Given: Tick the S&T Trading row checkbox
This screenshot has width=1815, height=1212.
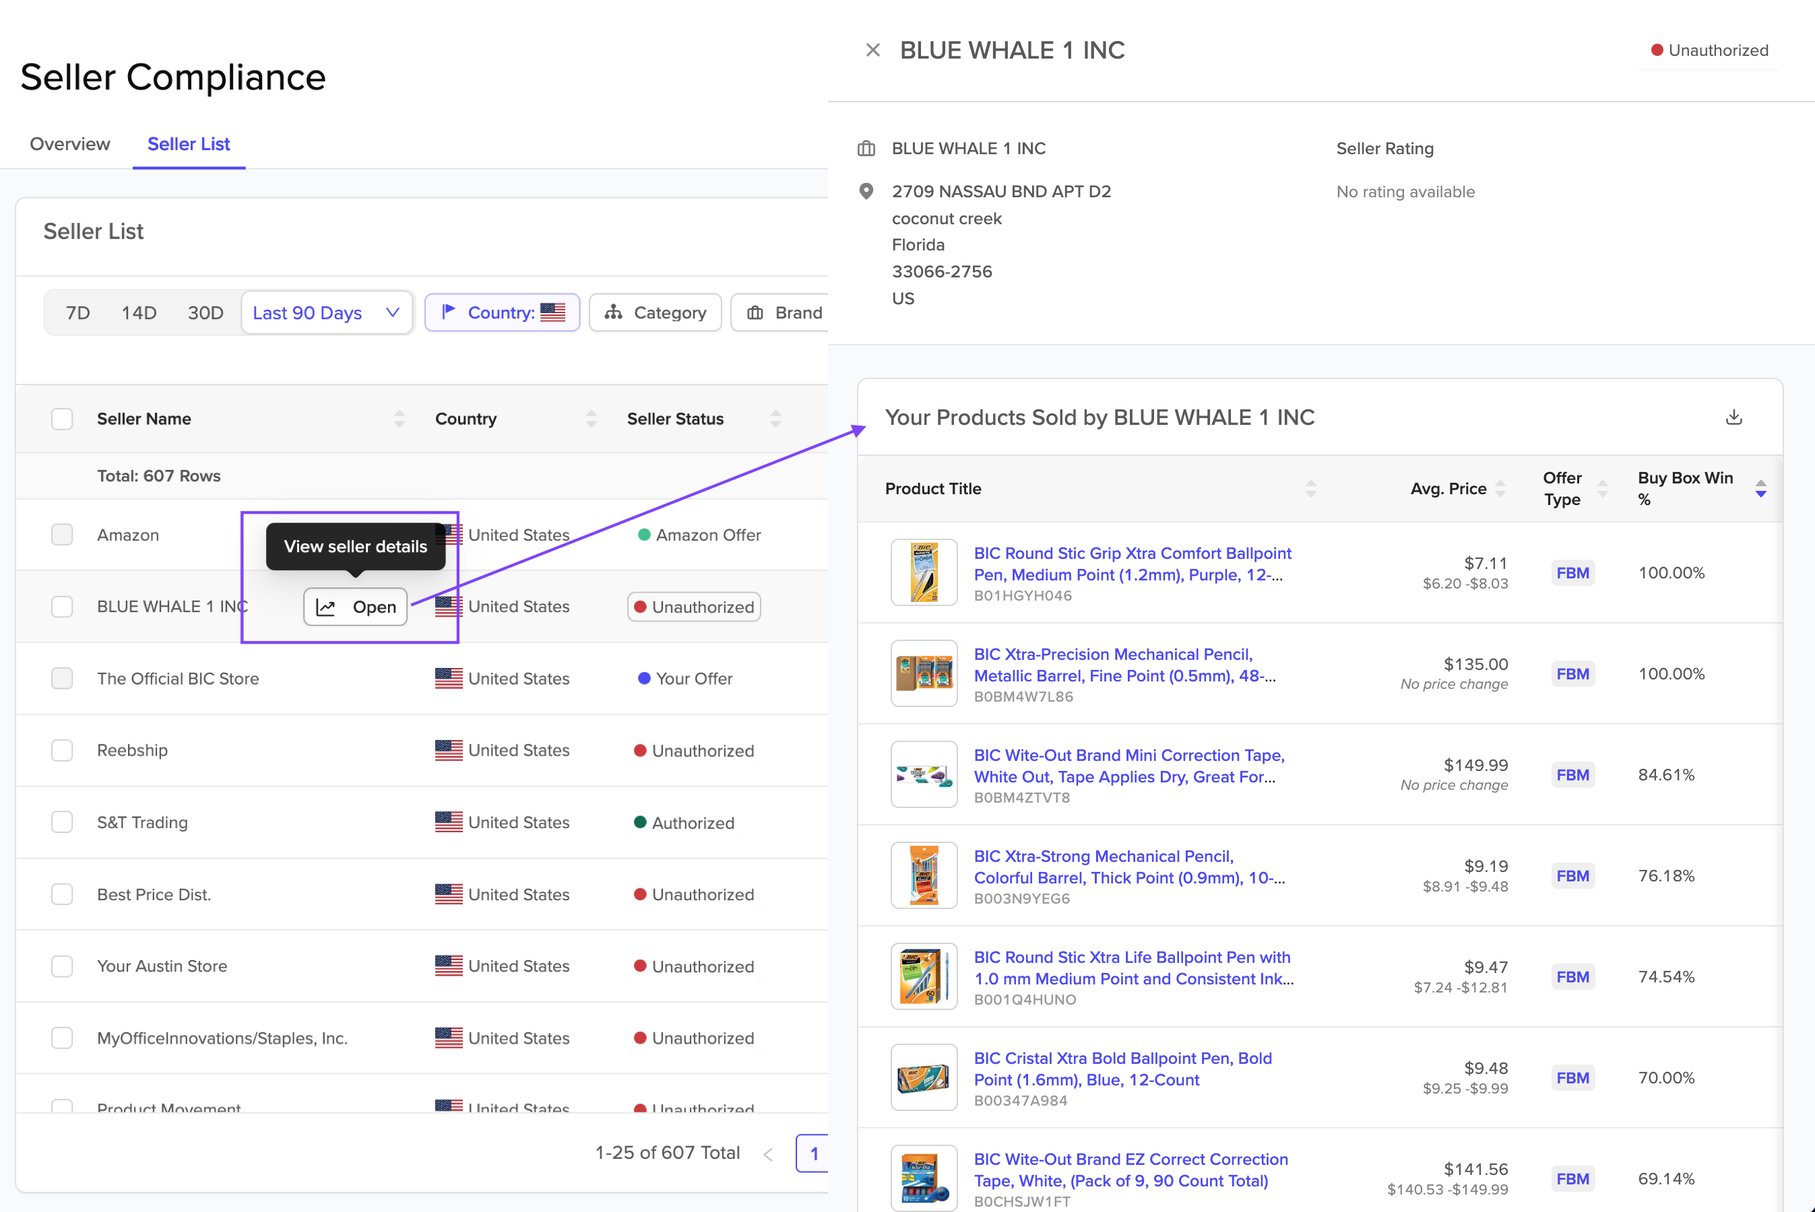Looking at the screenshot, I should [62, 822].
